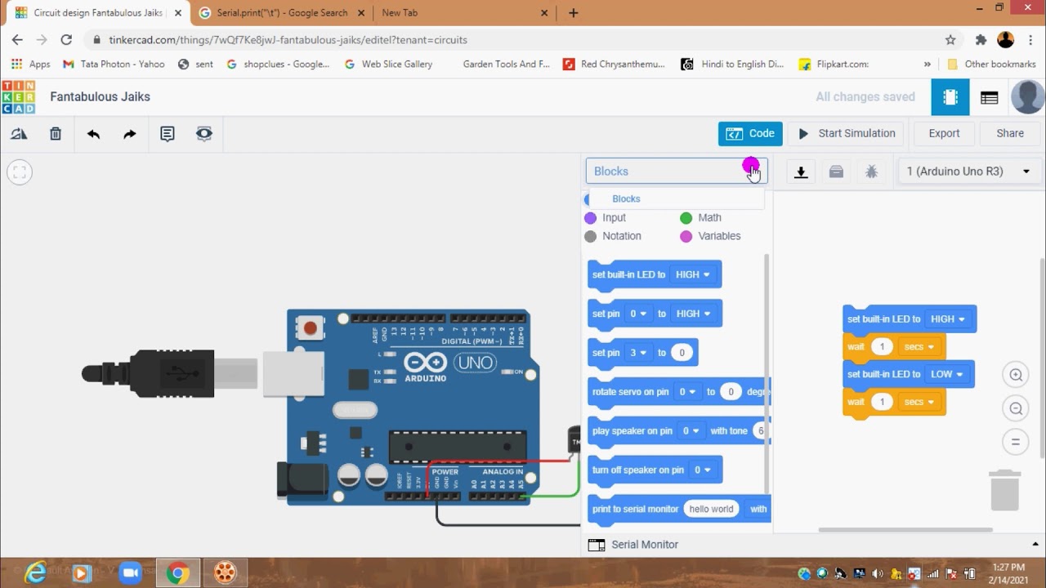Click value 1 in second wait block
Viewport: 1046px width, 588px height.
tap(882, 402)
